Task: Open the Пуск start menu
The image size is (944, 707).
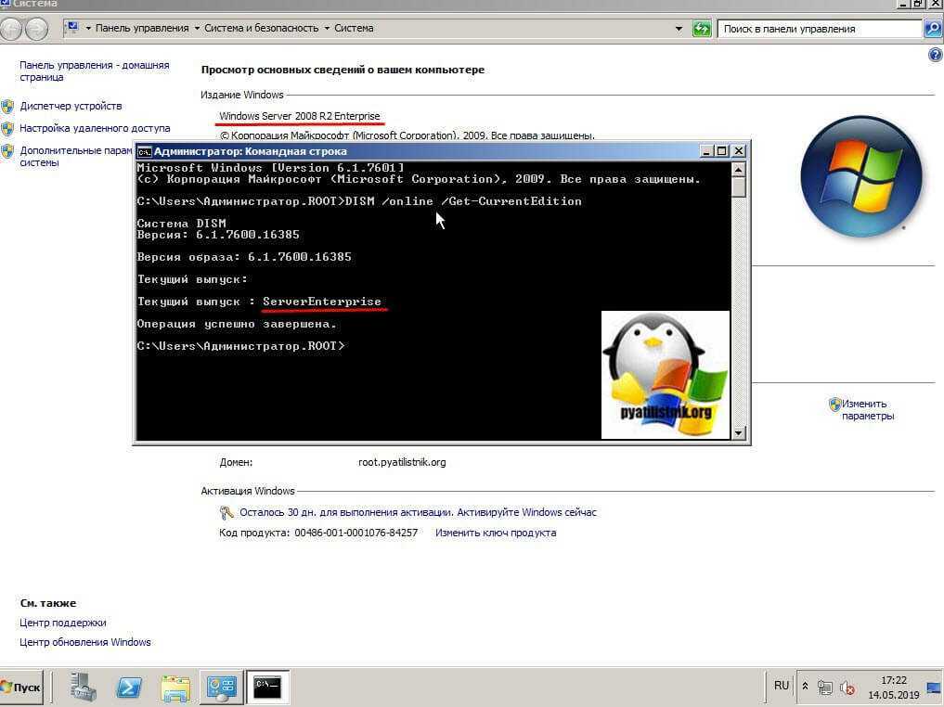Action: click(x=21, y=688)
